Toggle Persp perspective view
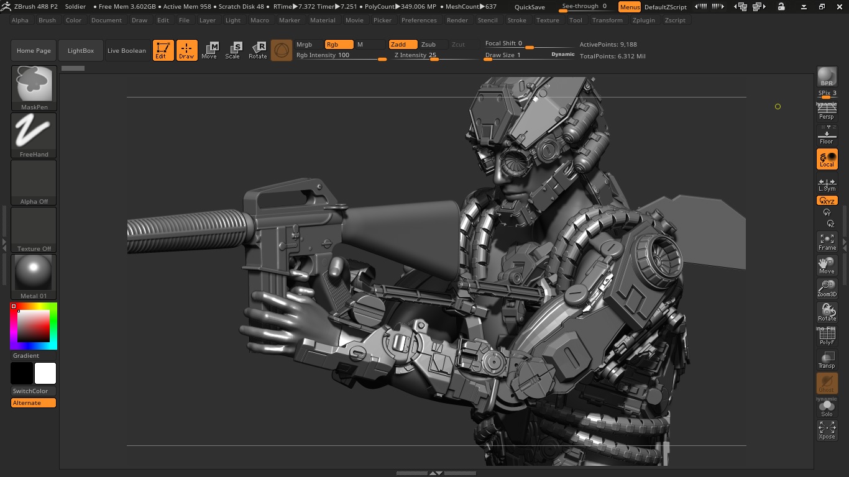This screenshot has height=477, width=849. point(827,111)
